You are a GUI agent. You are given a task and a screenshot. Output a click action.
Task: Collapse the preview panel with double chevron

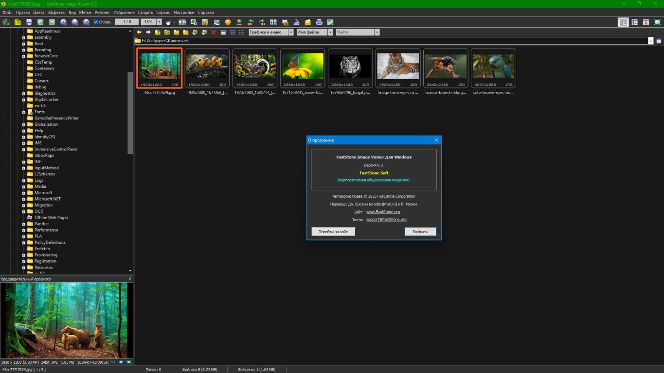129,279
